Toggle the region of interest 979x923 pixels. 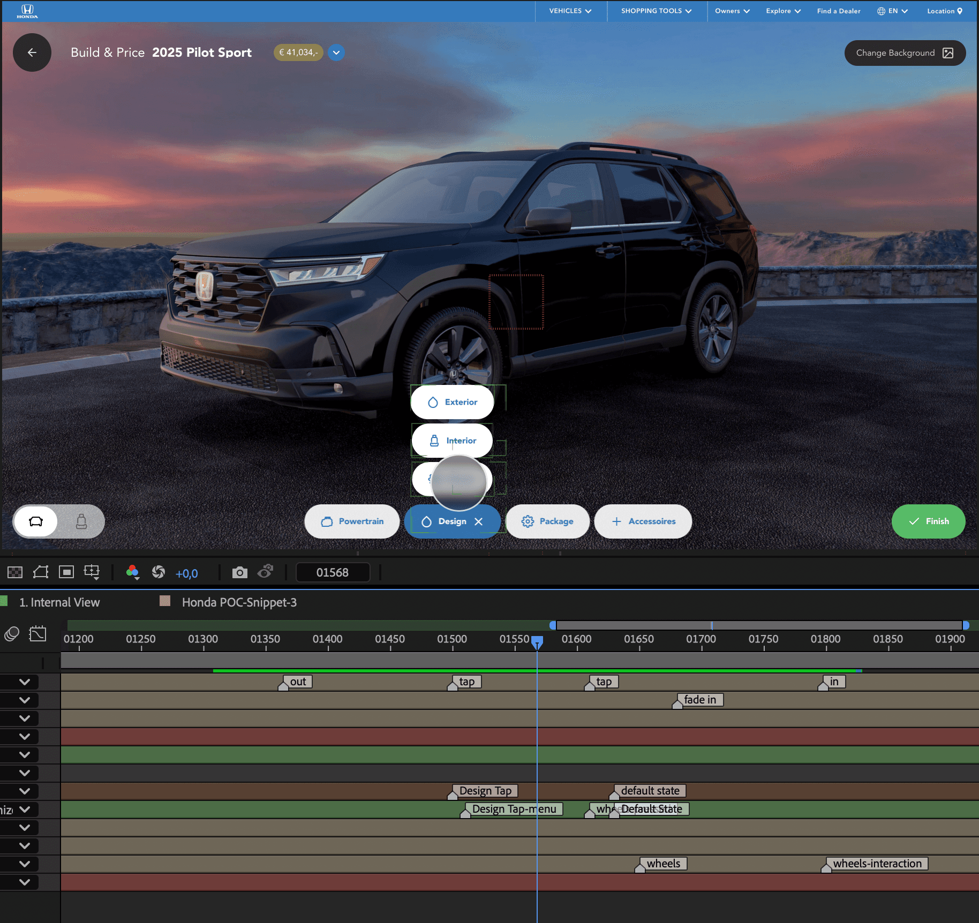point(66,572)
